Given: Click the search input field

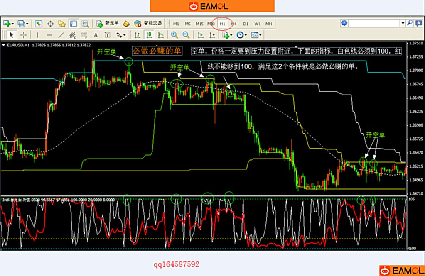Looking at the screenshot, I should pos(374,23).
